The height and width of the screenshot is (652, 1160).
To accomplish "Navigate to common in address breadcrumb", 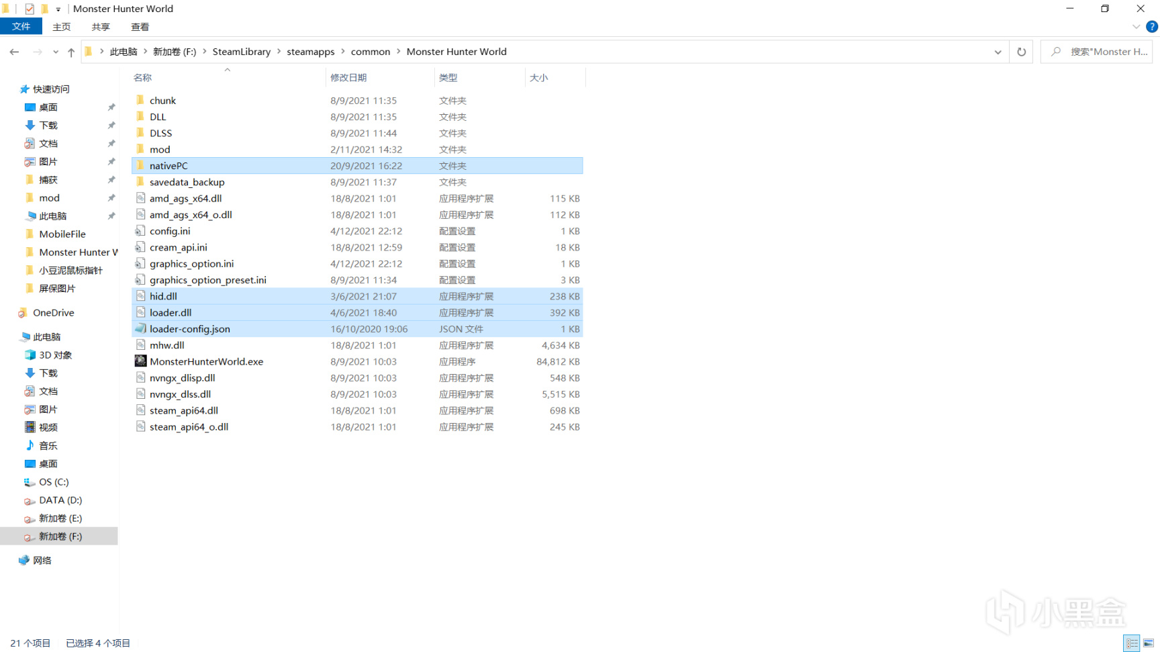I will coord(371,52).
